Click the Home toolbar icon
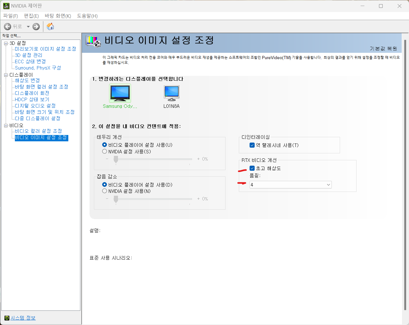Viewport: 409px width, 325px height. tap(50, 27)
